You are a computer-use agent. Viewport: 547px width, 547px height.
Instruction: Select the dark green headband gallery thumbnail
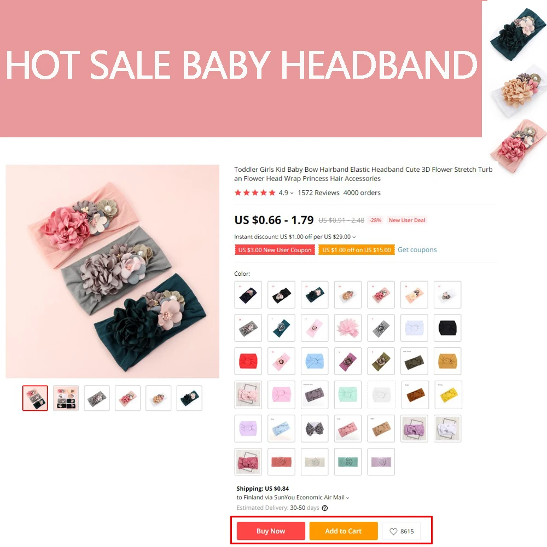(x=189, y=398)
